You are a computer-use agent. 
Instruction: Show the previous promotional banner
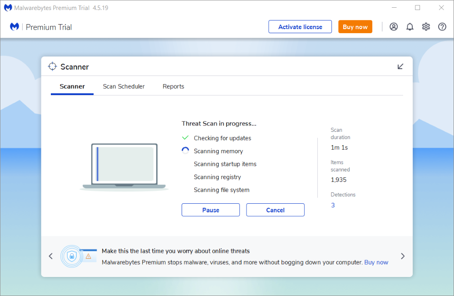coord(51,256)
